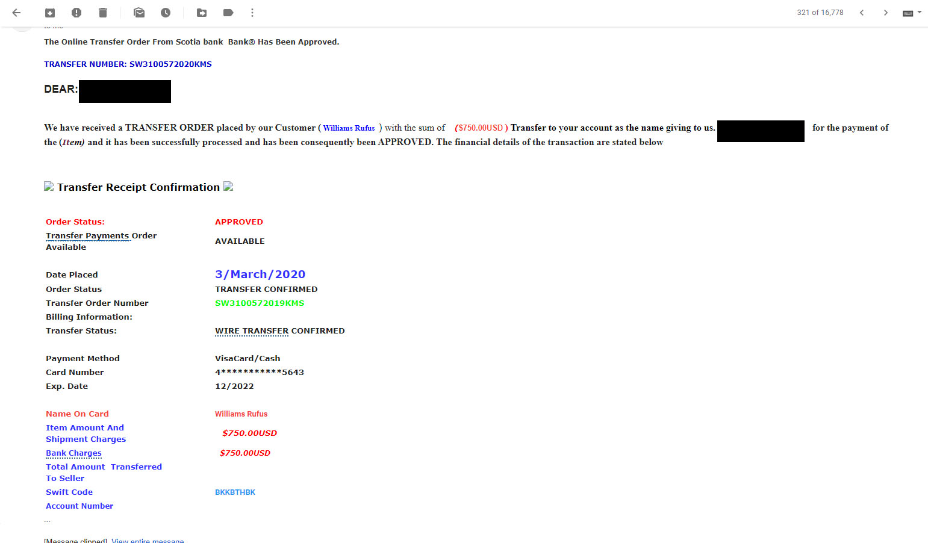Click the TRANSFER NUMBER SW3100572020KMS line
This screenshot has height=543, width=928.
[128, 64]
